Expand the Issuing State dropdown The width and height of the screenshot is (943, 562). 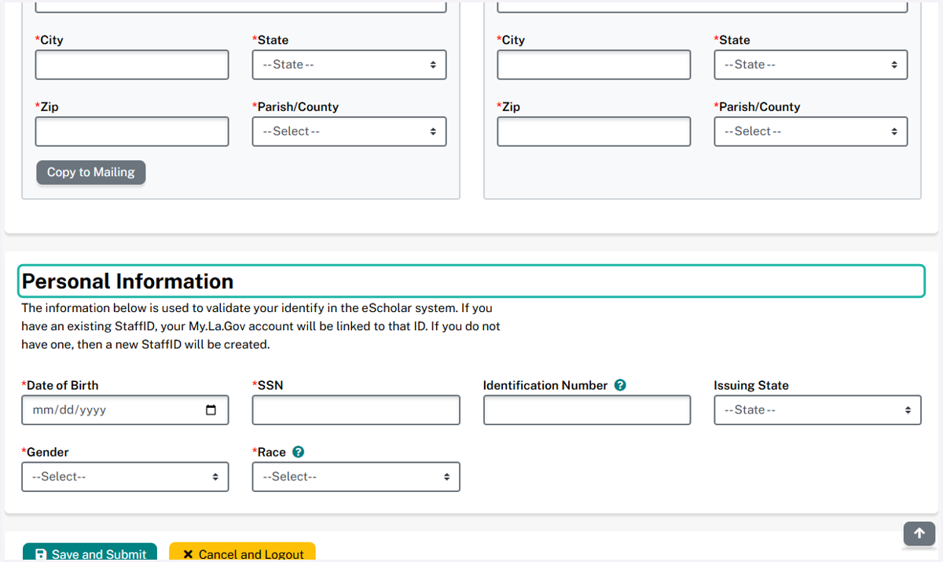click(817, 410)
